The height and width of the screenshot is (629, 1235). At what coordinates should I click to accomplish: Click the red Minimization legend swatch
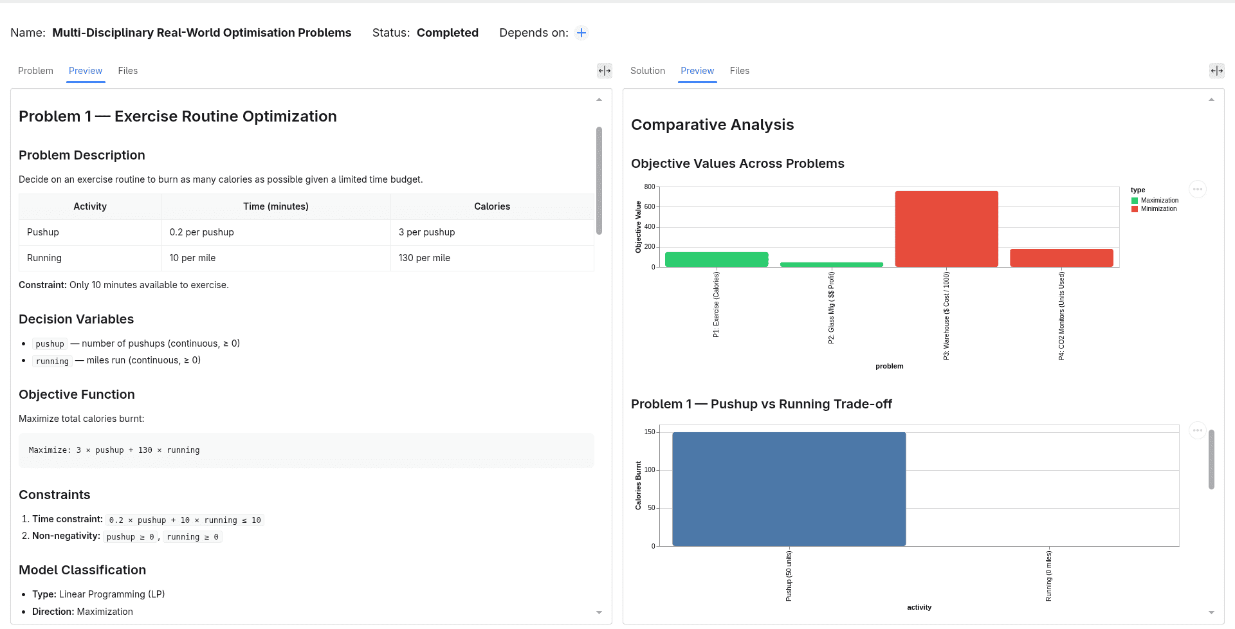1135,209
